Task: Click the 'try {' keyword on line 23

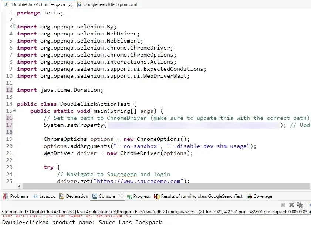Action: [x=52, y=167]
